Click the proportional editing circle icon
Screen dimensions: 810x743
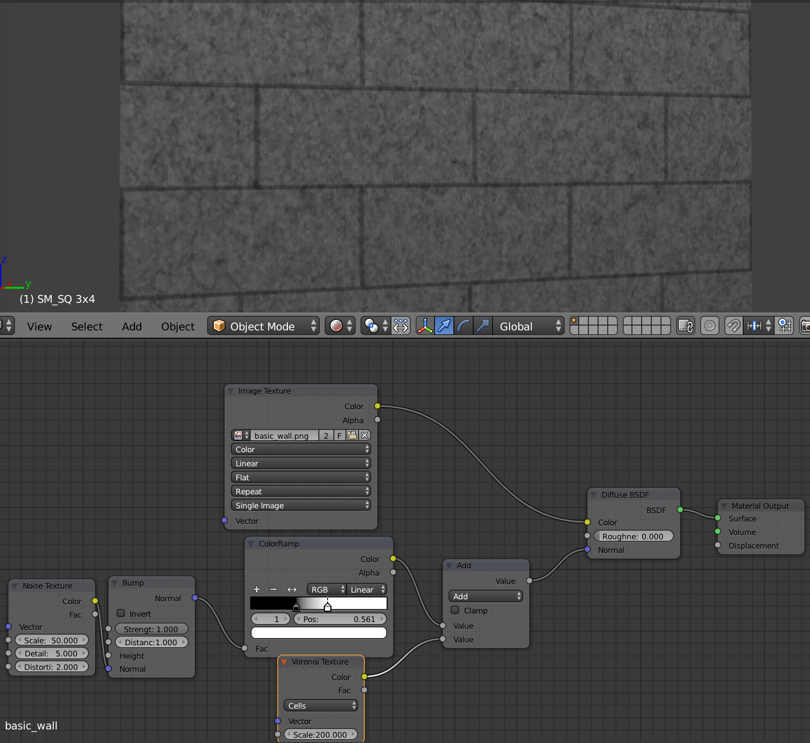[x=709, y=326]
